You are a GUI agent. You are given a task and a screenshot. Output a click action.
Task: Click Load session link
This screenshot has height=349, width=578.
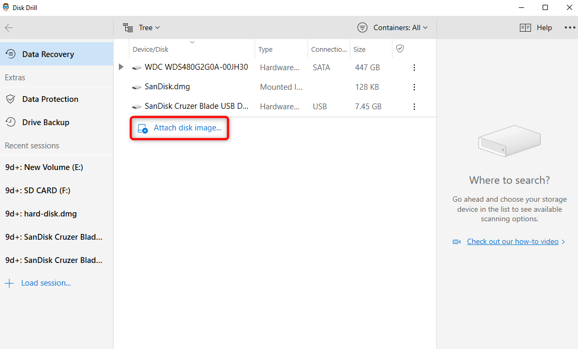(x=46, y=283)
